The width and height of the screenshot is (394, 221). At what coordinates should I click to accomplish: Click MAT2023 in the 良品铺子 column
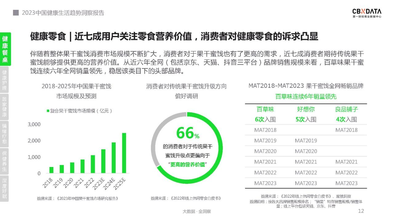(x=347, y=183)
